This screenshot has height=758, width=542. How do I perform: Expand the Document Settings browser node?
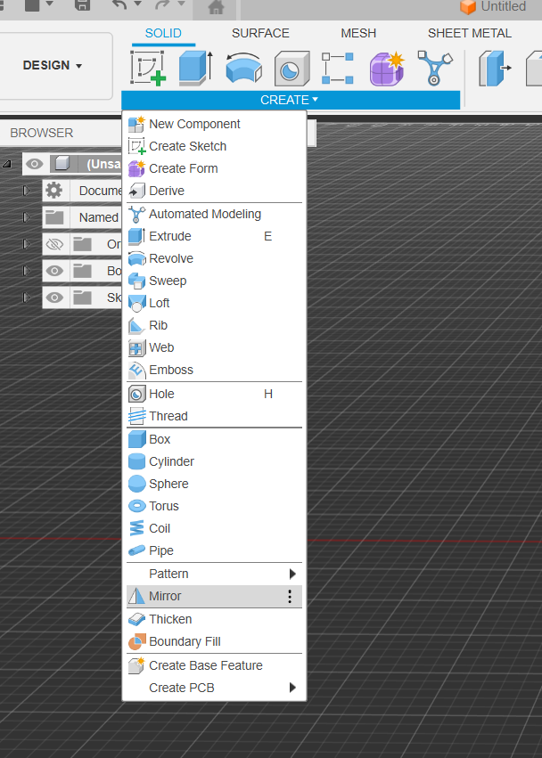click(x=26, y=191)
